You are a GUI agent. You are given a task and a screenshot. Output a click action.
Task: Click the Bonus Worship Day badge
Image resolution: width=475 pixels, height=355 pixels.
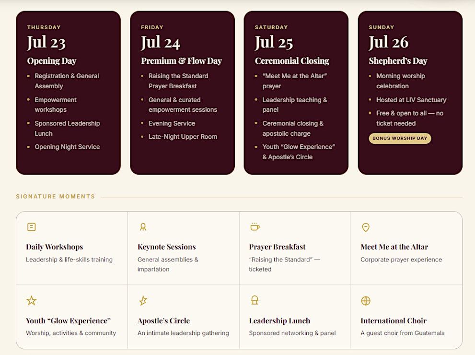pos(400,138)
